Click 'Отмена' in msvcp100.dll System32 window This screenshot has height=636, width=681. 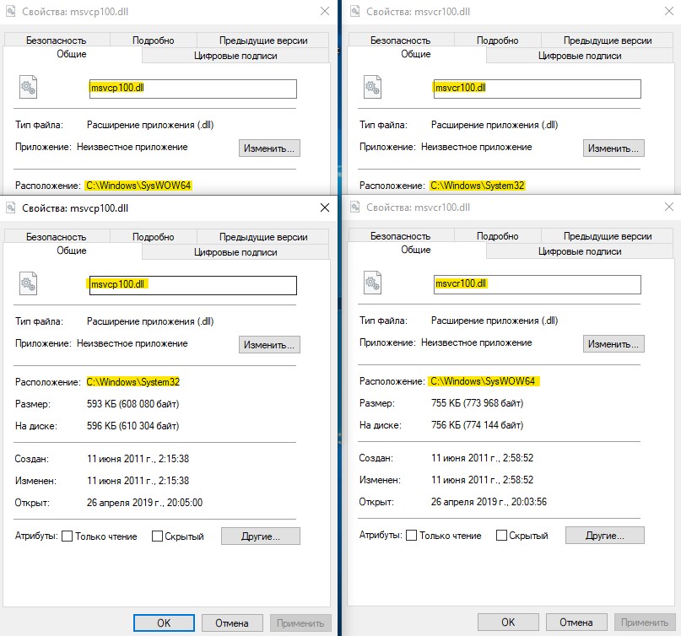[x=232, y=623]
